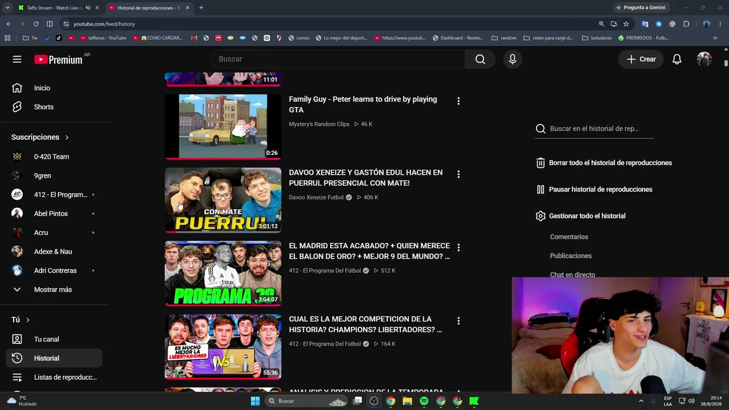The height and width of the screenshot is (410, 729).
Task: Open the Kick app from the taskbar
Action: pos(474,401)
